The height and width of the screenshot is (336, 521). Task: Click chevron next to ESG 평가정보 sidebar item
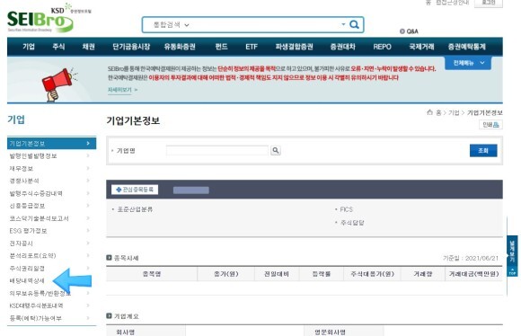pyautogui.click(x=88, y=230)
